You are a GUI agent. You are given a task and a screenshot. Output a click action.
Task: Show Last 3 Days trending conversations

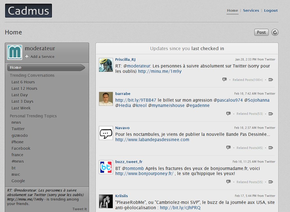click(22, 101)
